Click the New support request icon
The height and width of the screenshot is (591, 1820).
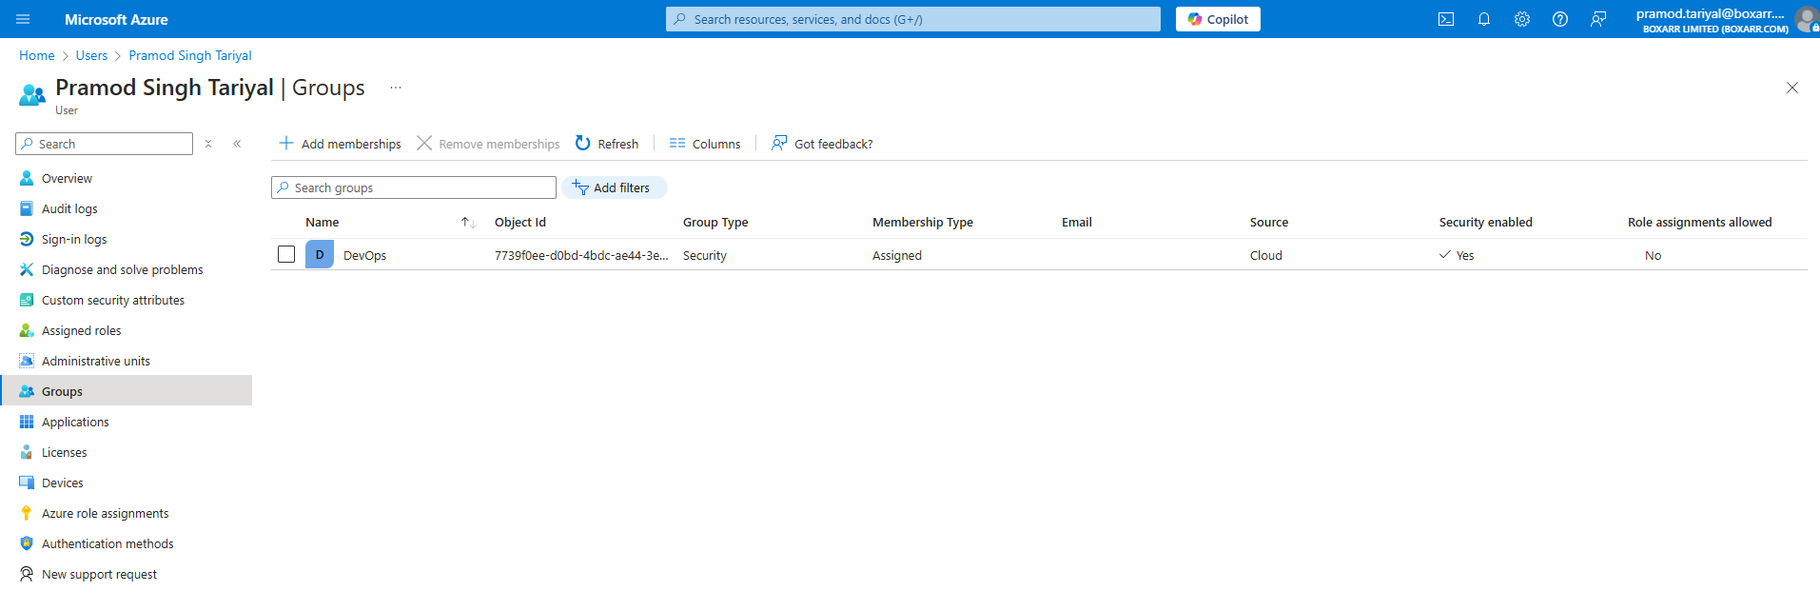pyautogui.click(x=27, y=574)
